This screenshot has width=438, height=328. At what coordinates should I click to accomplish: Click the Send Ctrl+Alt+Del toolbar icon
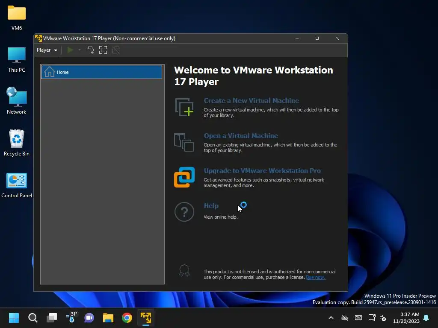pos(90,50)
